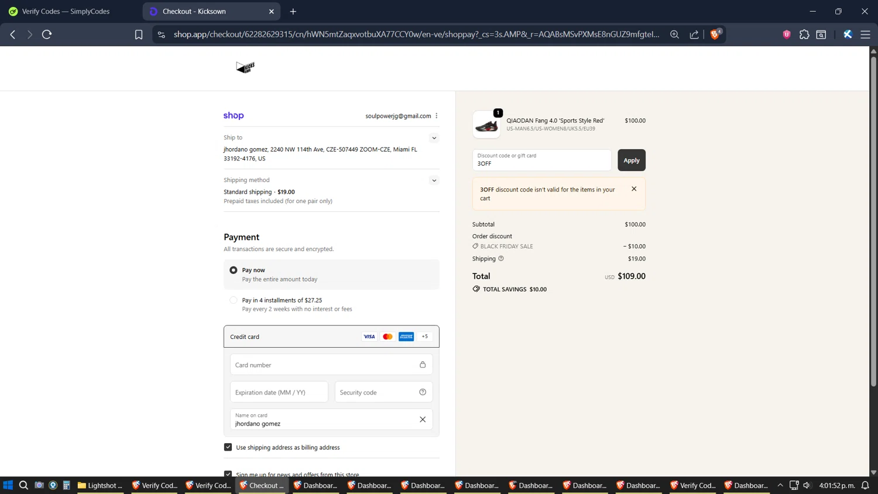Show hidden system tray icons

[780, 485]
